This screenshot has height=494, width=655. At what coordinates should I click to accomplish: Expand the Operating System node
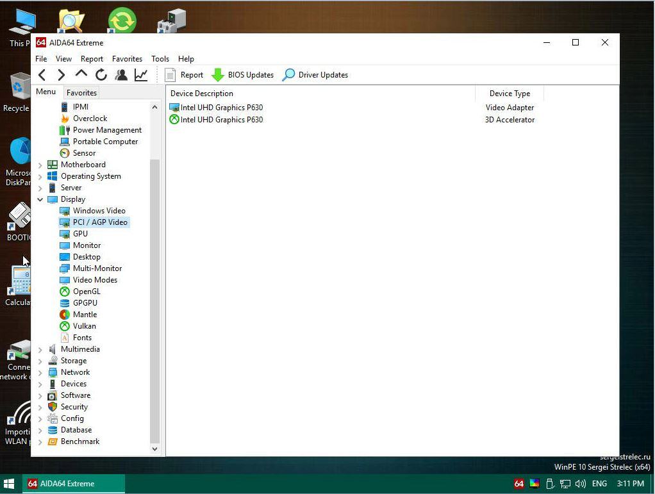click(x=40, y=177)
